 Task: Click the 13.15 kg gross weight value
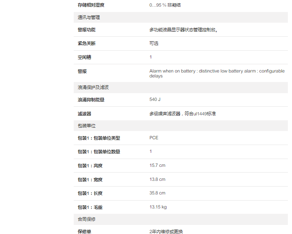[158, 207]
